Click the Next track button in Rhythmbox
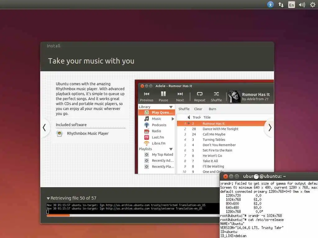 [x=180, y=97]
